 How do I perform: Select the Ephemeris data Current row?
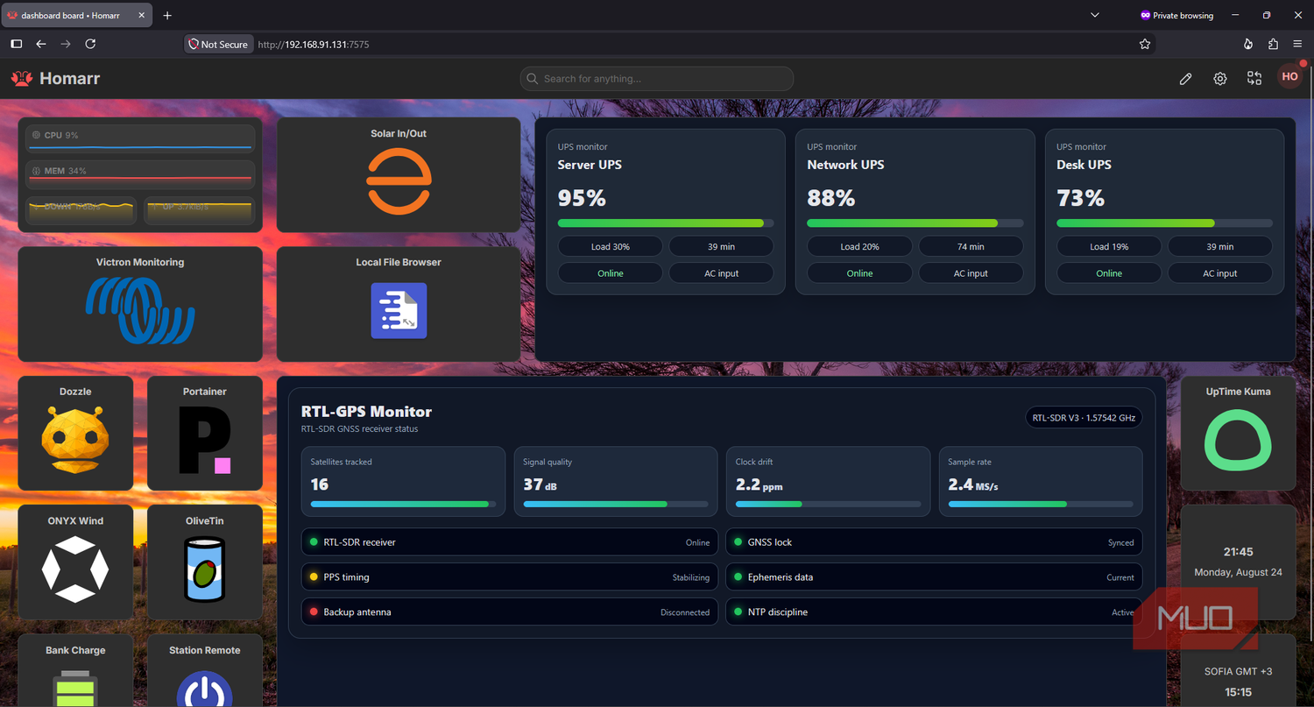click(934, 577)
